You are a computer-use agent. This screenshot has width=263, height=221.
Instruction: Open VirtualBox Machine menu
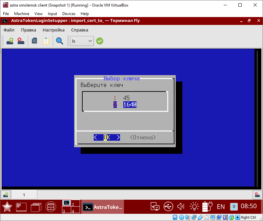tap(22, 14)
